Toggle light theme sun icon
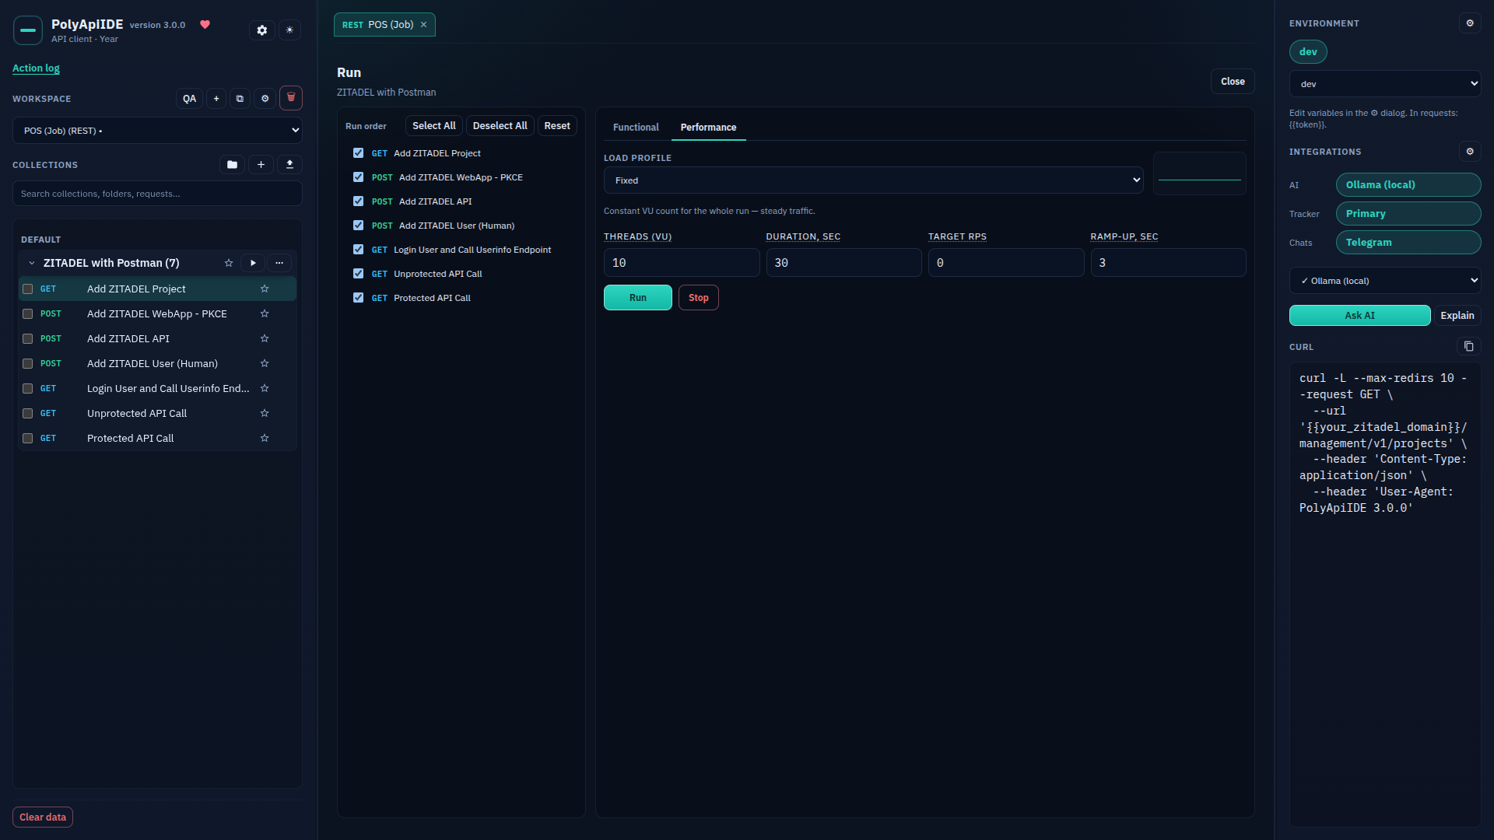The image size is (1494, 840). (289, 30)
